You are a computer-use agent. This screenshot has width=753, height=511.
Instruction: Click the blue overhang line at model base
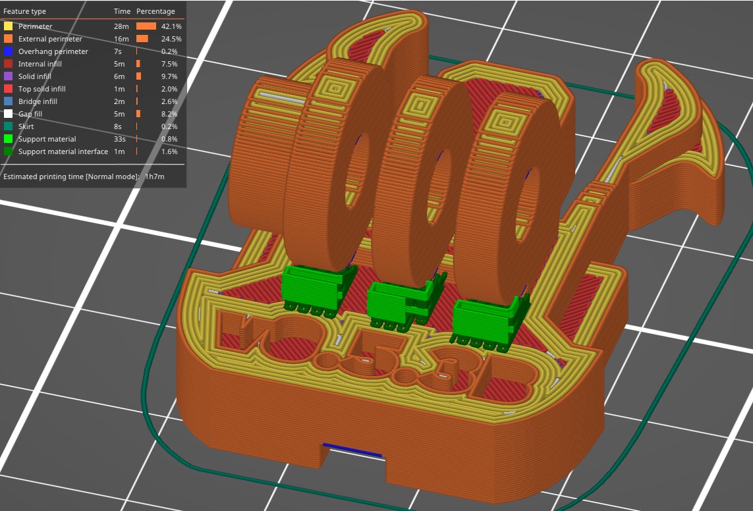pyautogui.click(x=352, y=450)
